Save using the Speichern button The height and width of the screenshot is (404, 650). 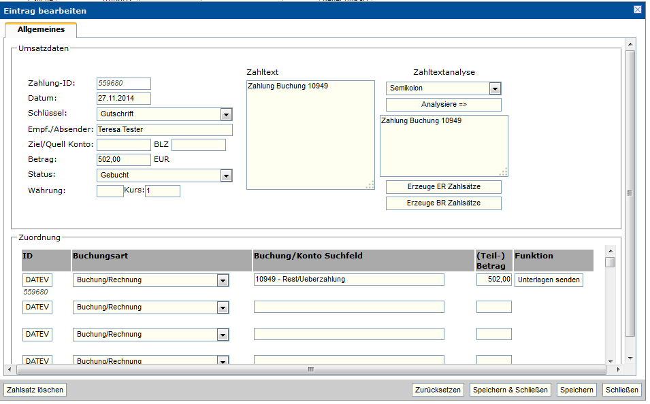tap(576, 390)
